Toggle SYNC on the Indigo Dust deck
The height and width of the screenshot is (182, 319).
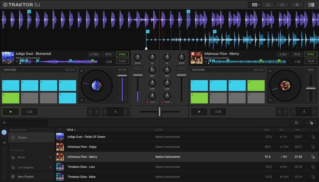122,54
